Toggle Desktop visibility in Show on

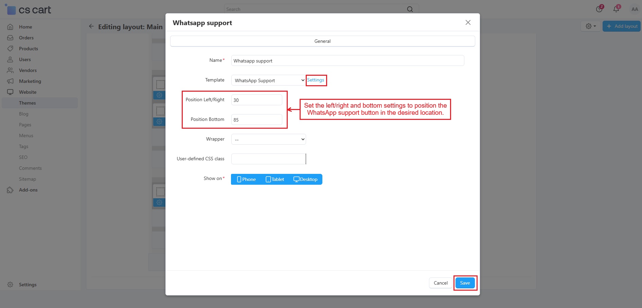(x=305, y=179)
